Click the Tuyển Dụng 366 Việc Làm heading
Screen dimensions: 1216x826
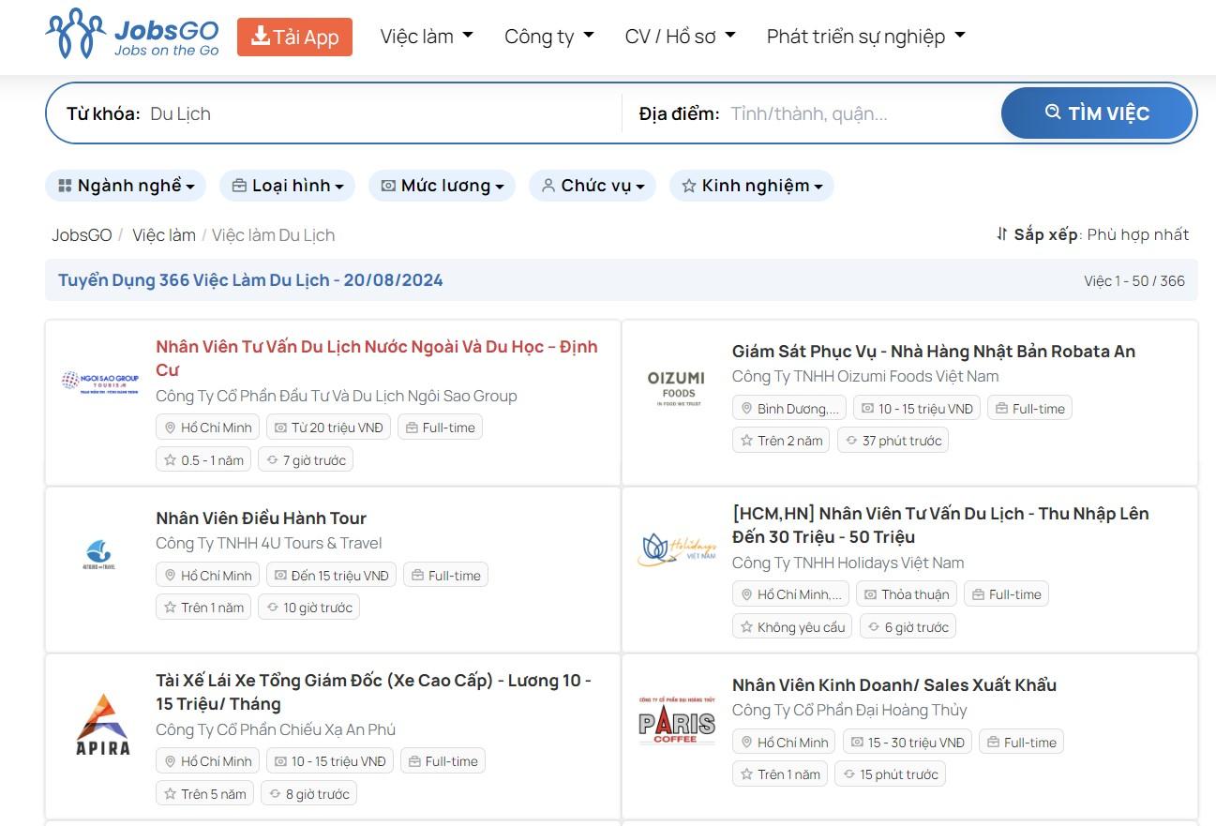(x=250, y=280)
